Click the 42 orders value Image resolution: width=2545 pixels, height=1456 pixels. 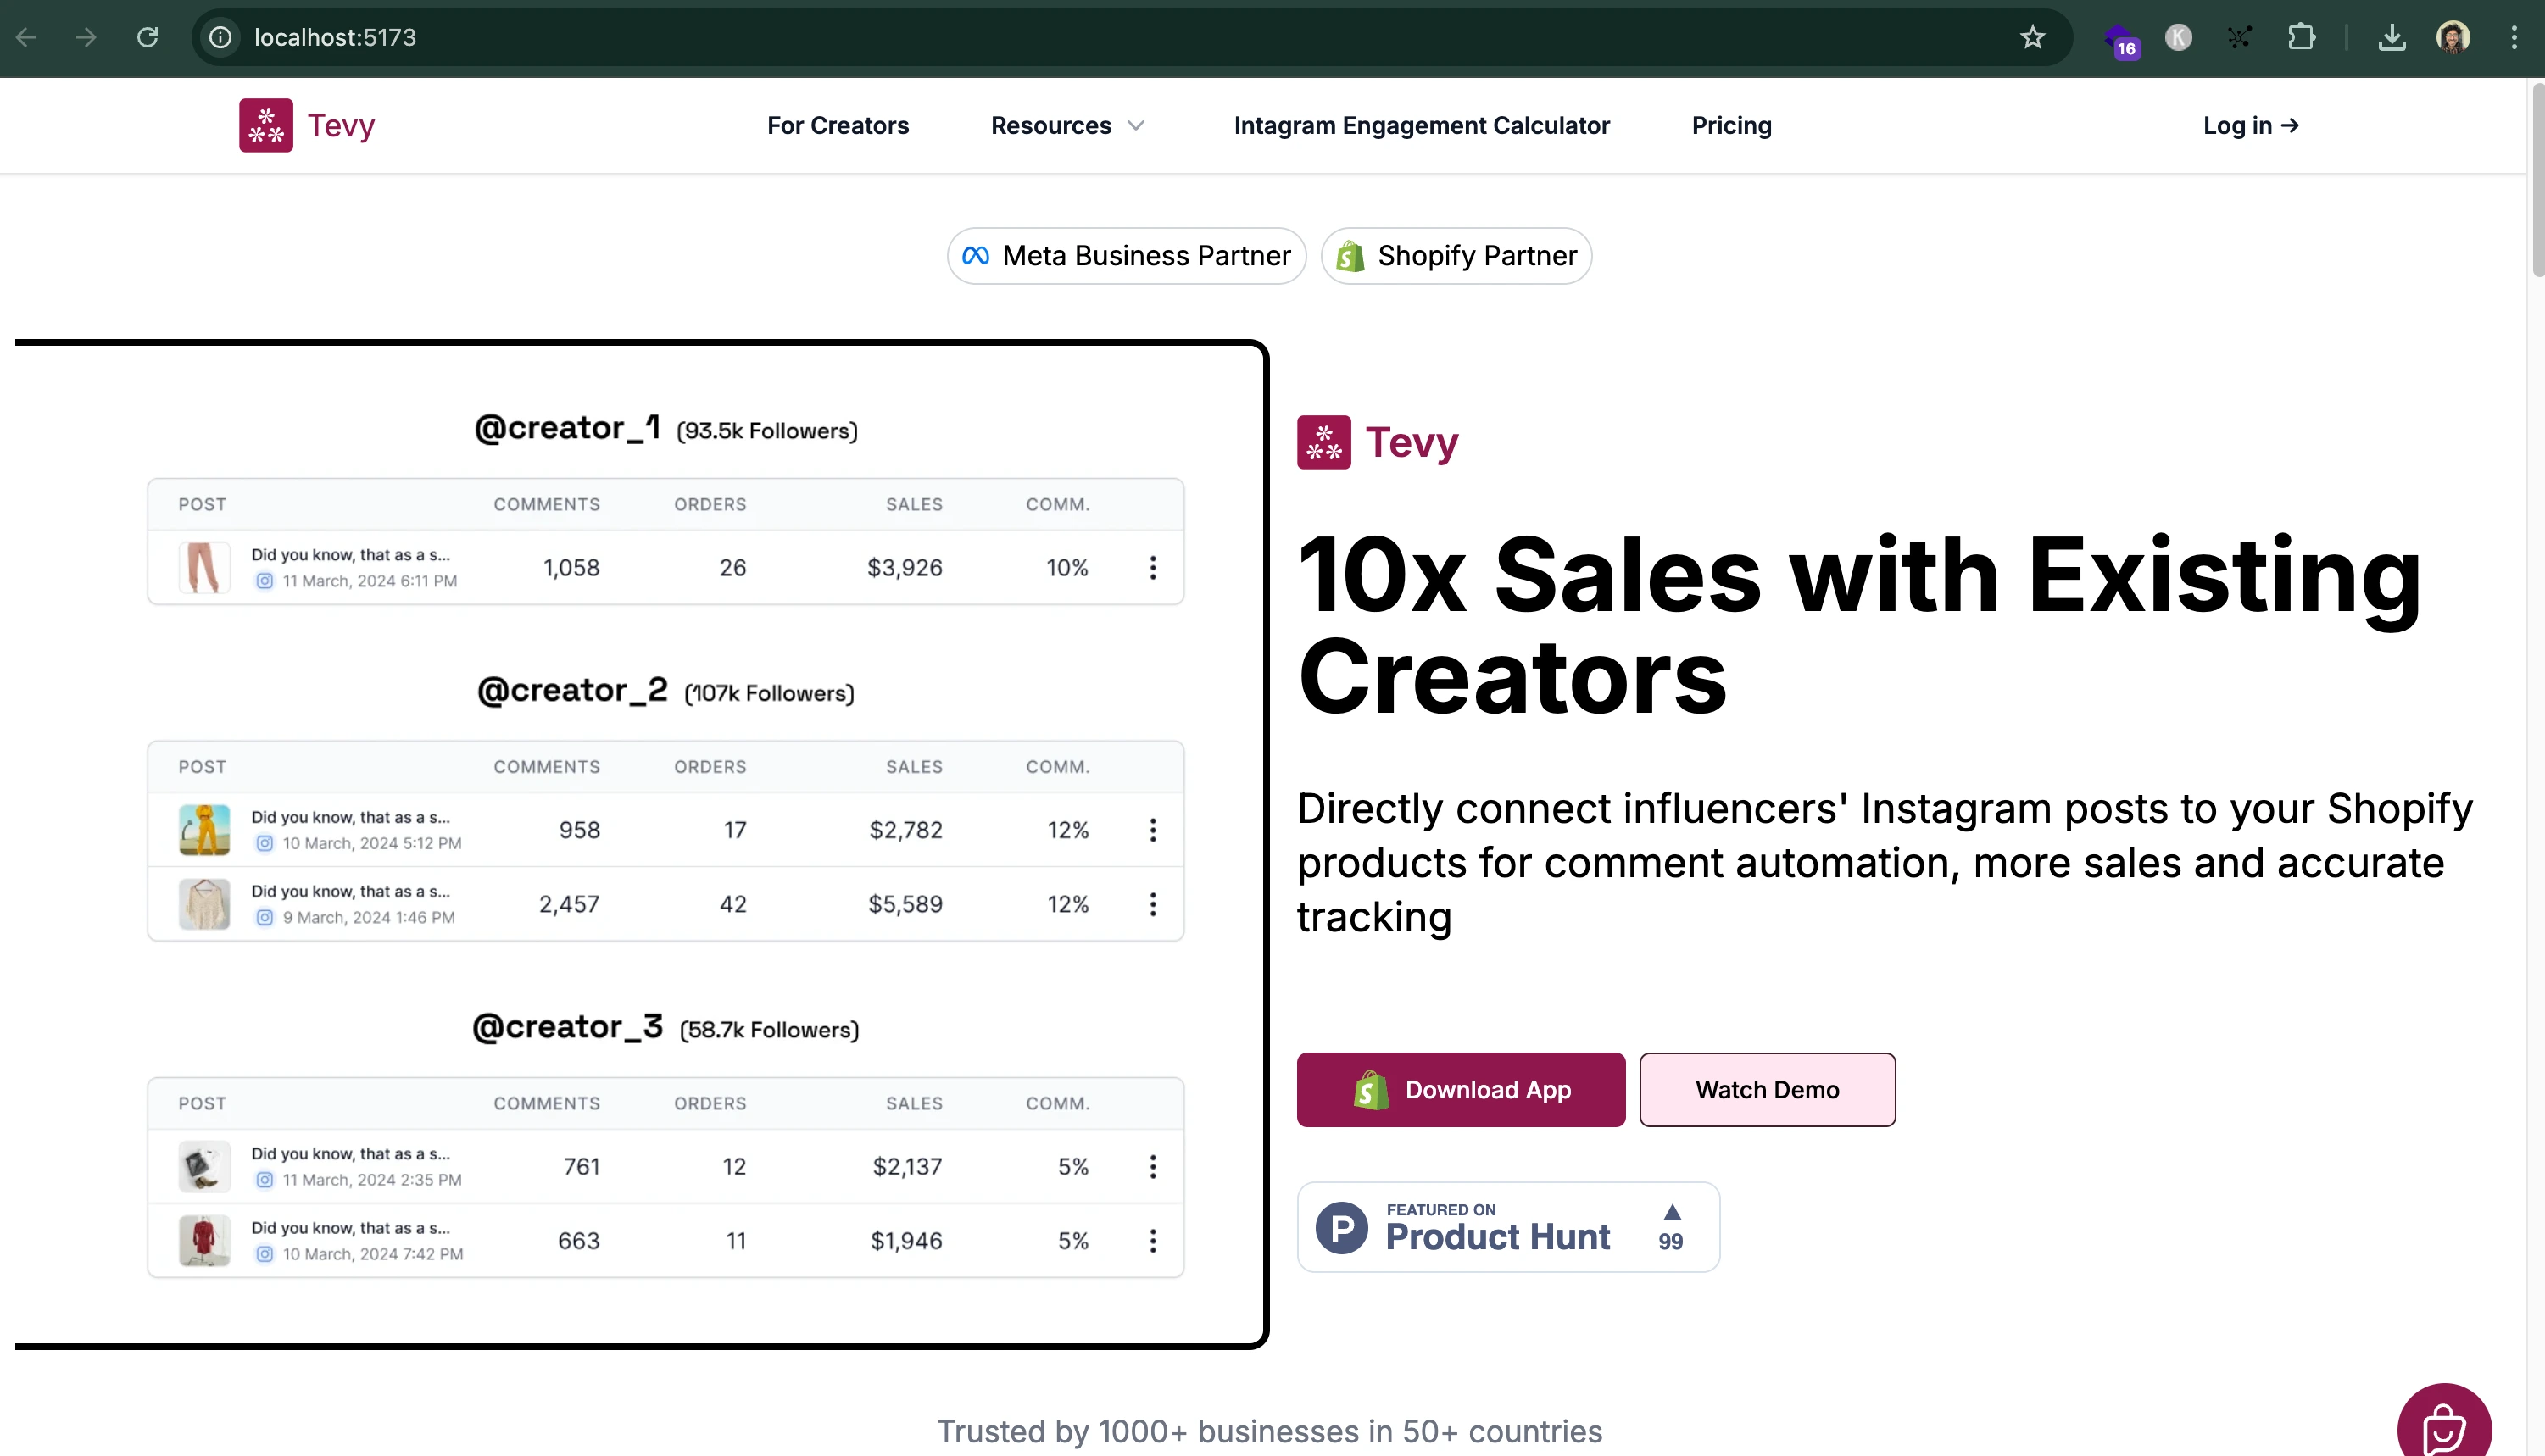click(x=733, y=904)
